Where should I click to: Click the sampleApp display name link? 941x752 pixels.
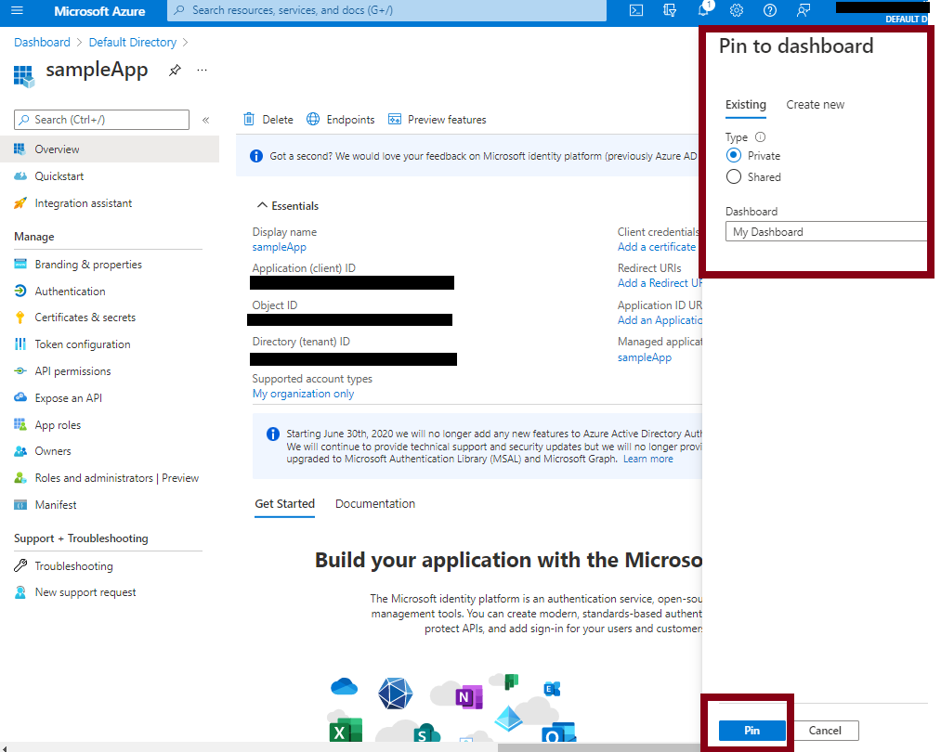tap(279, 247)
